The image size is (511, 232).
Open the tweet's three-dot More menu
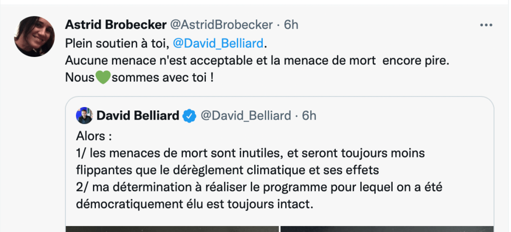tap(486, 24)
